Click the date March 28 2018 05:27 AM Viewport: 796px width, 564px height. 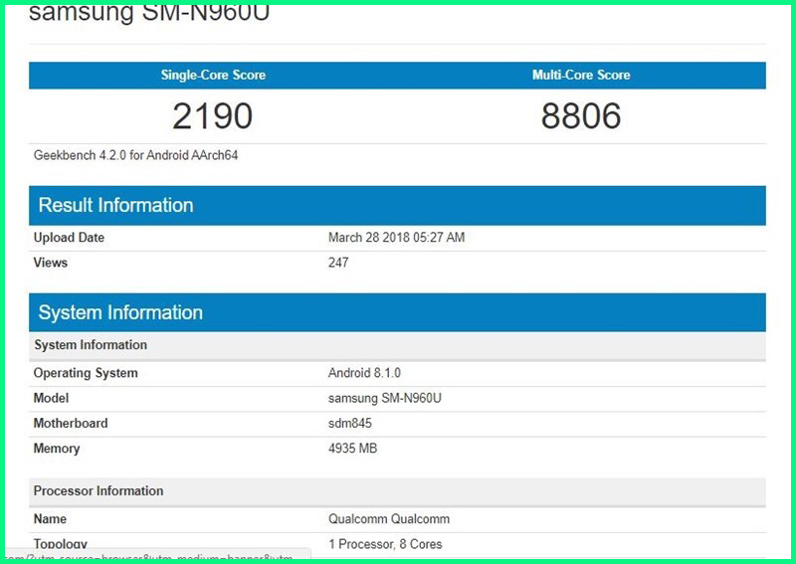396,238
